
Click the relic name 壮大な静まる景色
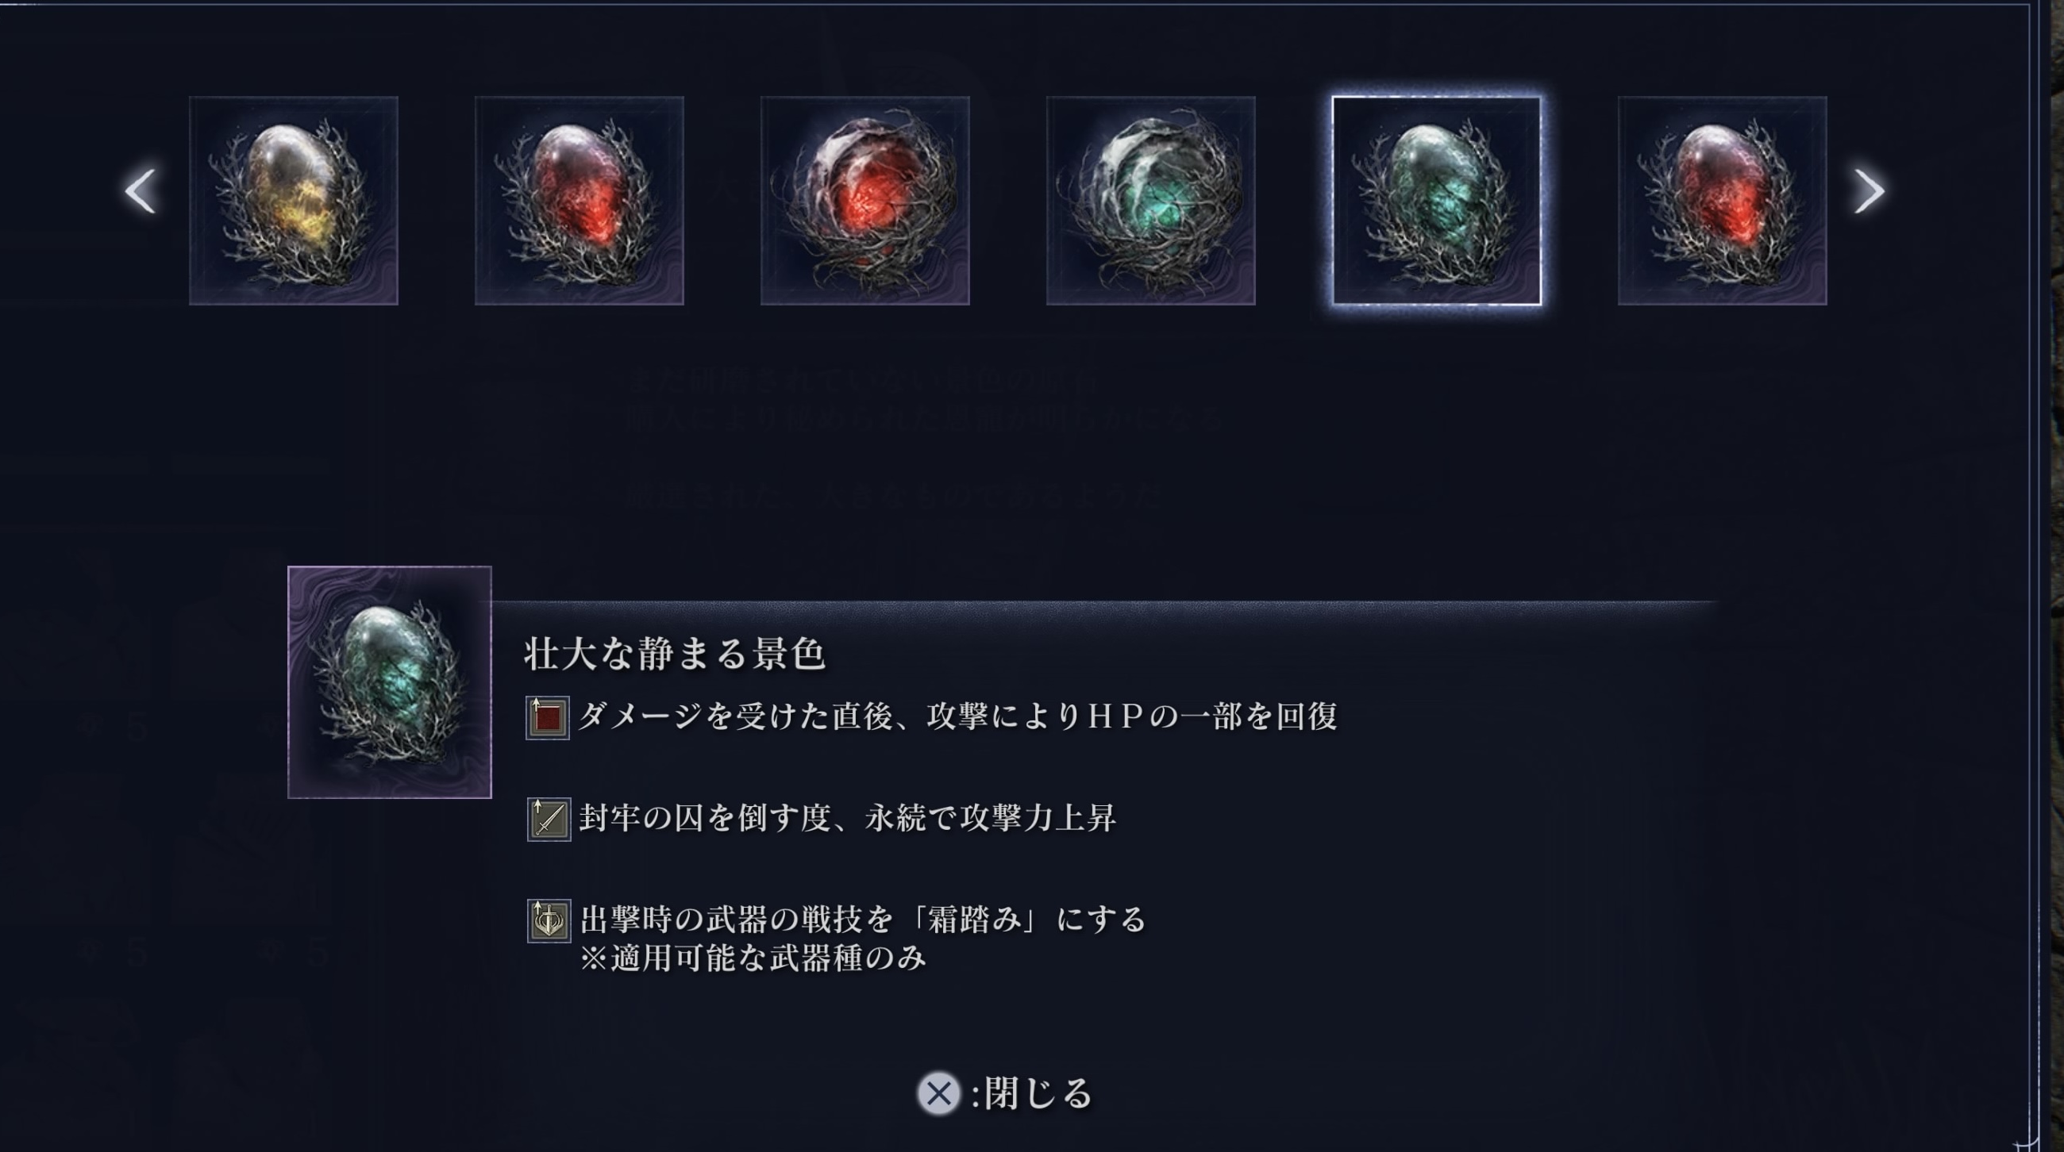pos(675,654)
